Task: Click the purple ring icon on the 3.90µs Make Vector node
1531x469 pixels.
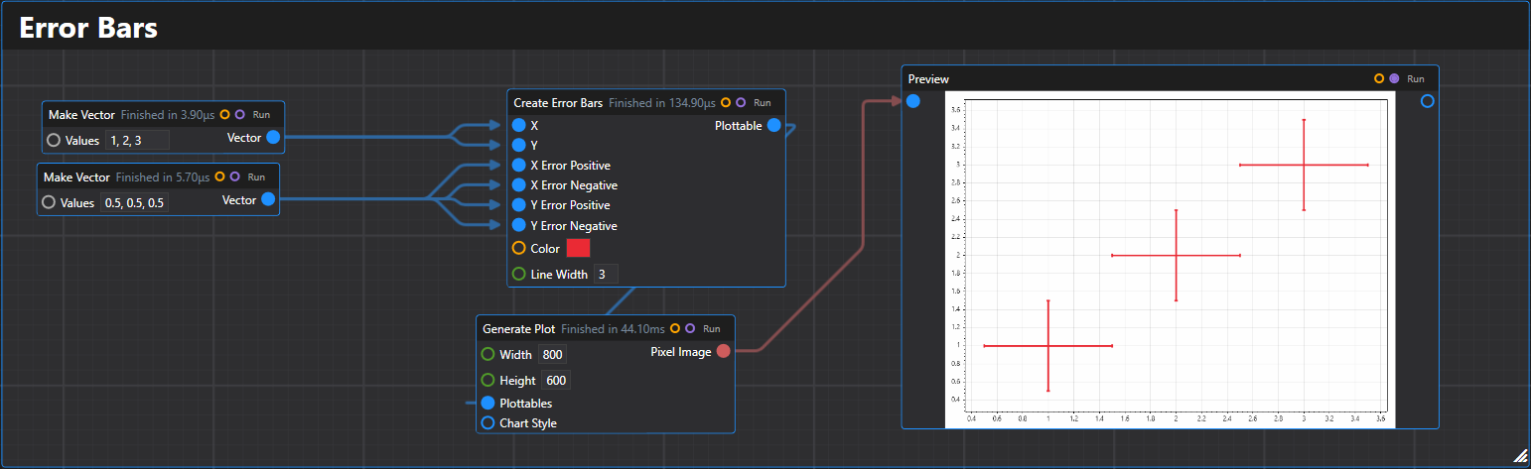Action: (x=239, y=115)
